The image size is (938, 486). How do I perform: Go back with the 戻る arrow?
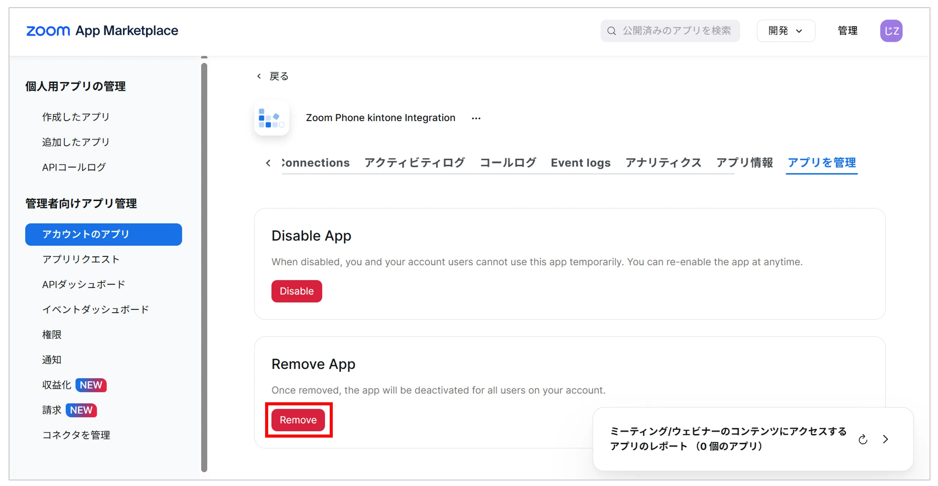pyautogui.click(x=259, y=76)
